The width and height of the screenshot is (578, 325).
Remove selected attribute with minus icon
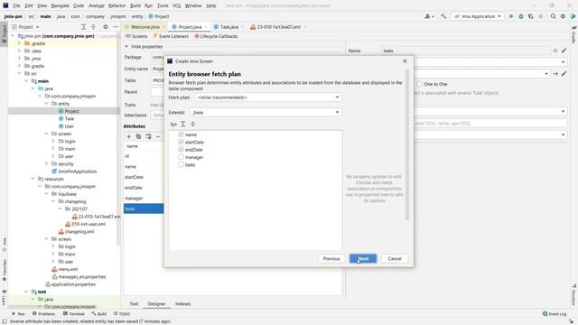[158, 136]
